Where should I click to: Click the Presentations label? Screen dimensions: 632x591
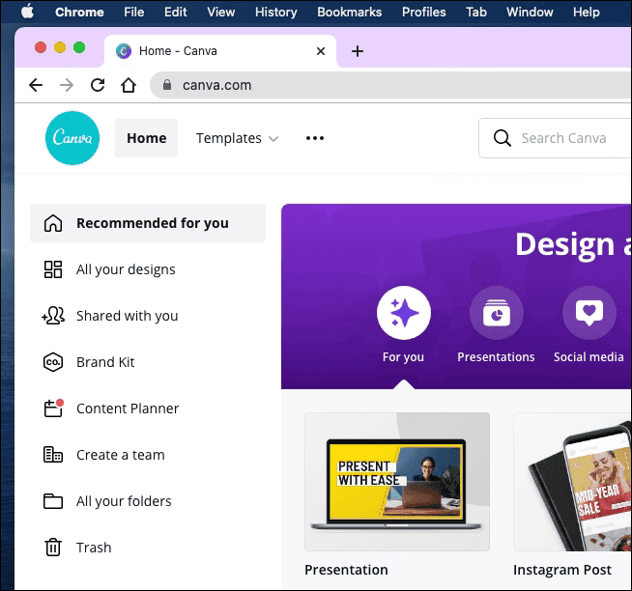(496, 357)
